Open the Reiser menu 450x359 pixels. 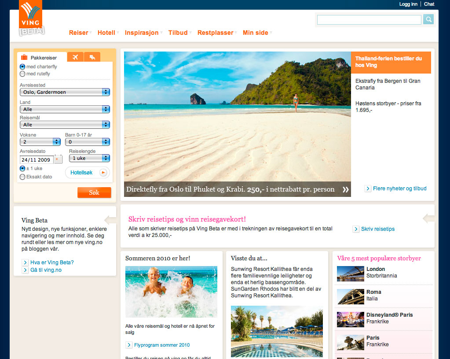pos(79,33)
